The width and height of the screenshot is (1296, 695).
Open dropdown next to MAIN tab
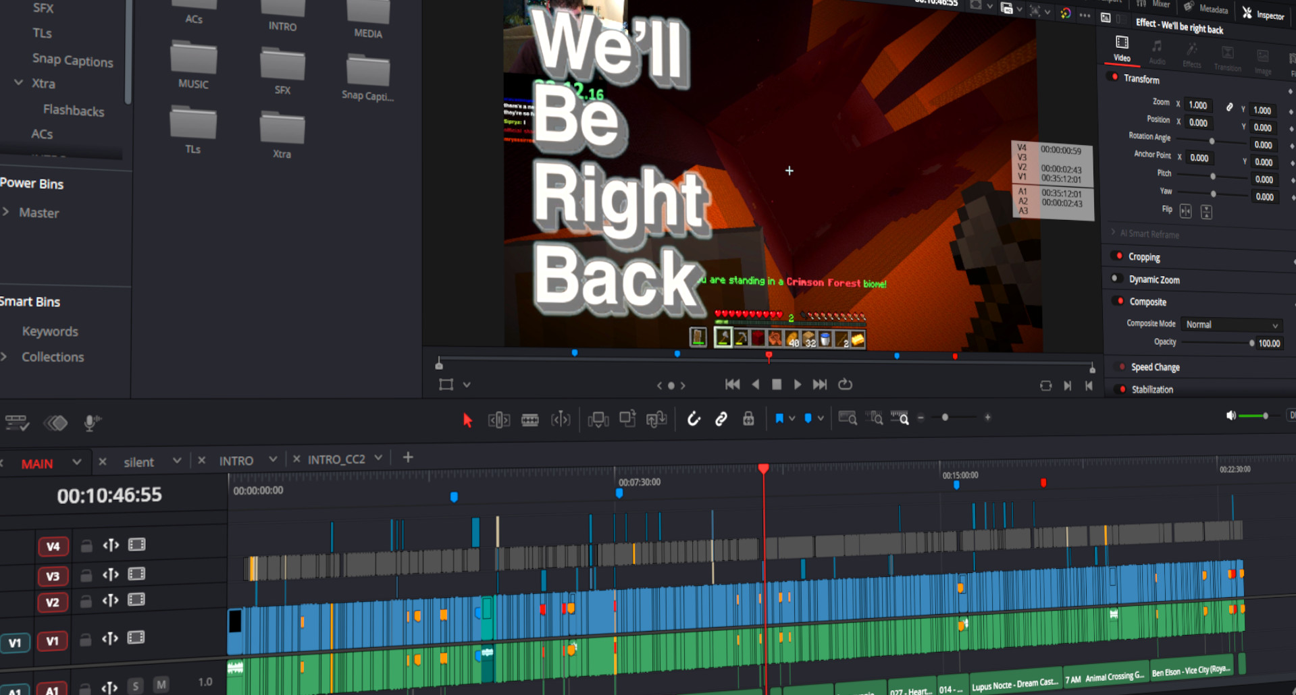[x=76, y=462]
